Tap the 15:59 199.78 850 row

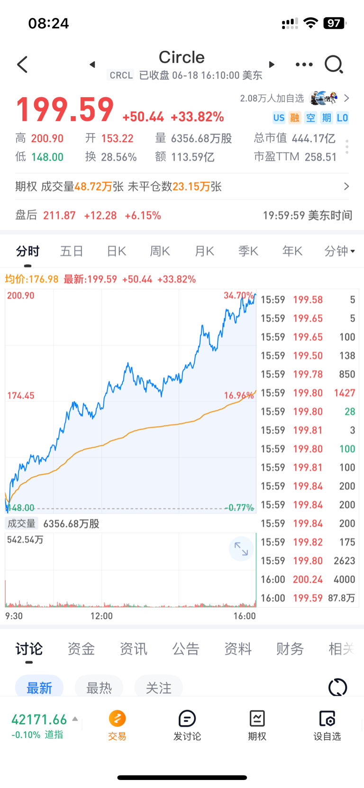(x=308, y=374)
